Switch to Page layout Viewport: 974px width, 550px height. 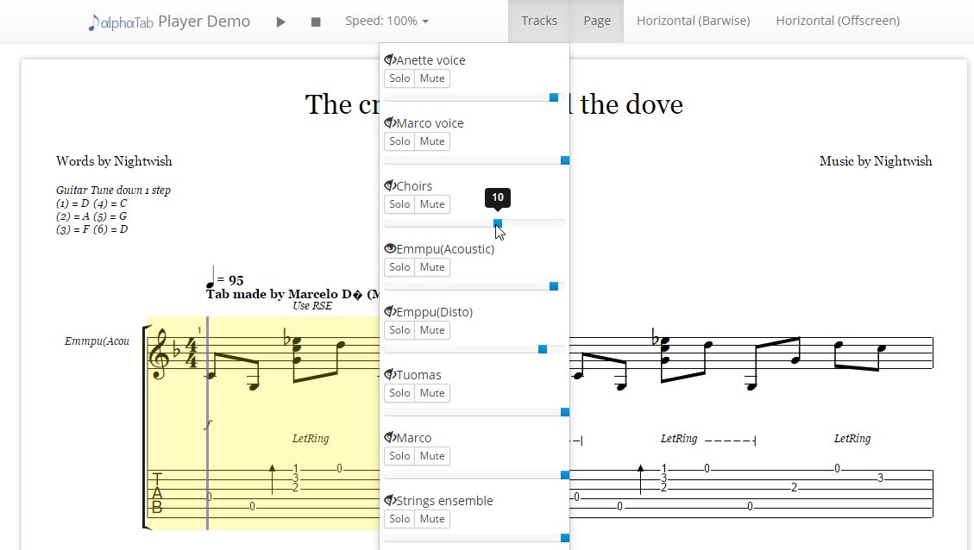click(597, 21)
